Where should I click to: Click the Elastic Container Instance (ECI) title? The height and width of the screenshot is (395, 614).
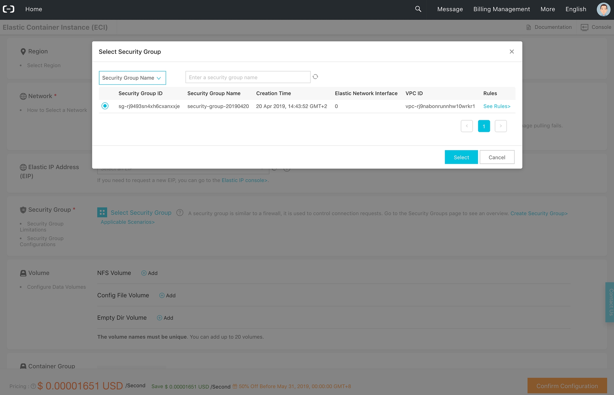[x=55, y=27]
